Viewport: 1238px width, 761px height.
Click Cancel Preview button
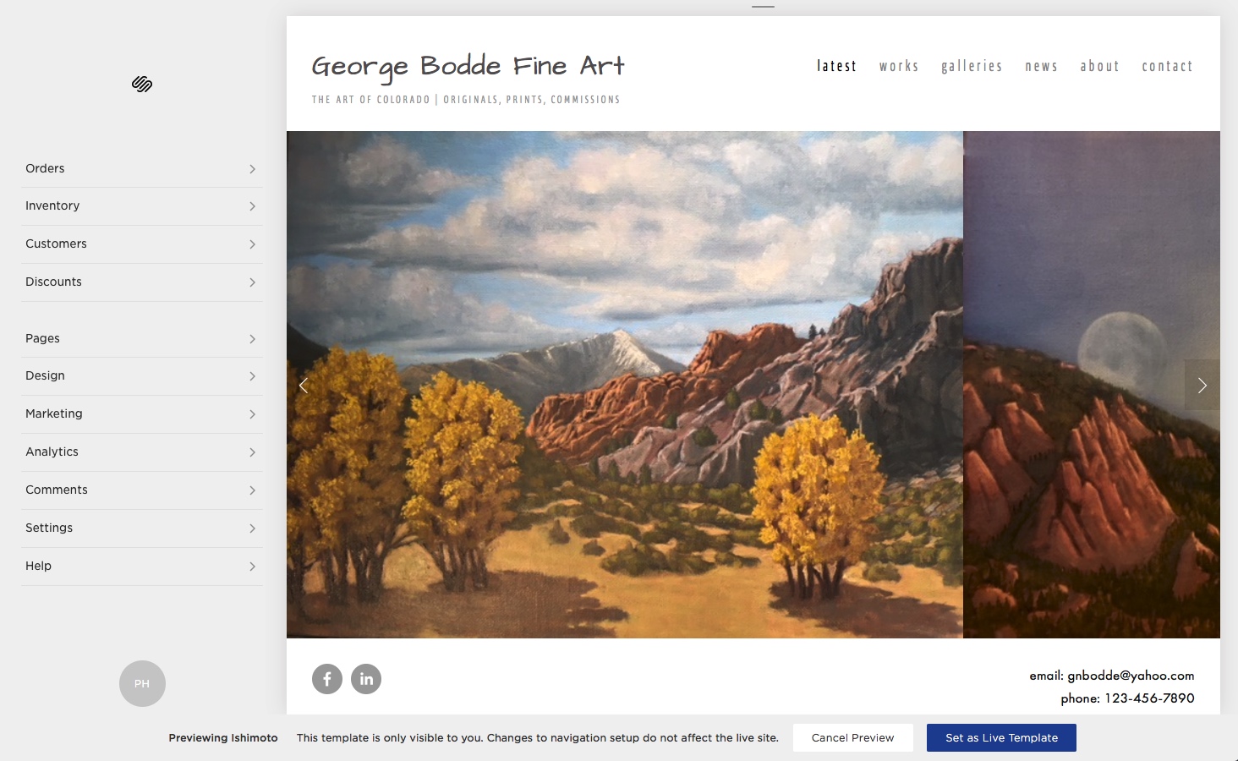click(x=852, y=737)
